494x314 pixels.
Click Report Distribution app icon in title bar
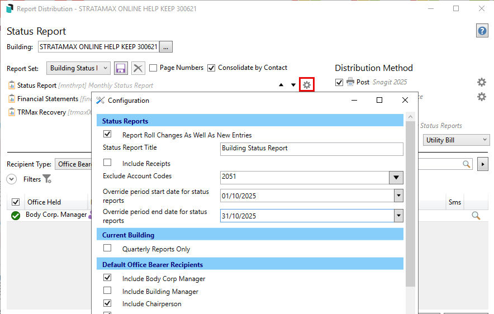pos(9,8)
